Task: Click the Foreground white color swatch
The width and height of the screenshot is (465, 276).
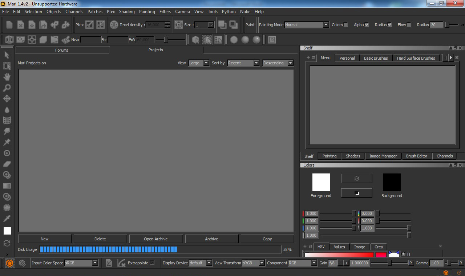Action: (321, 182)
